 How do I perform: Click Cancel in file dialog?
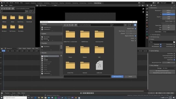[130, 76]
